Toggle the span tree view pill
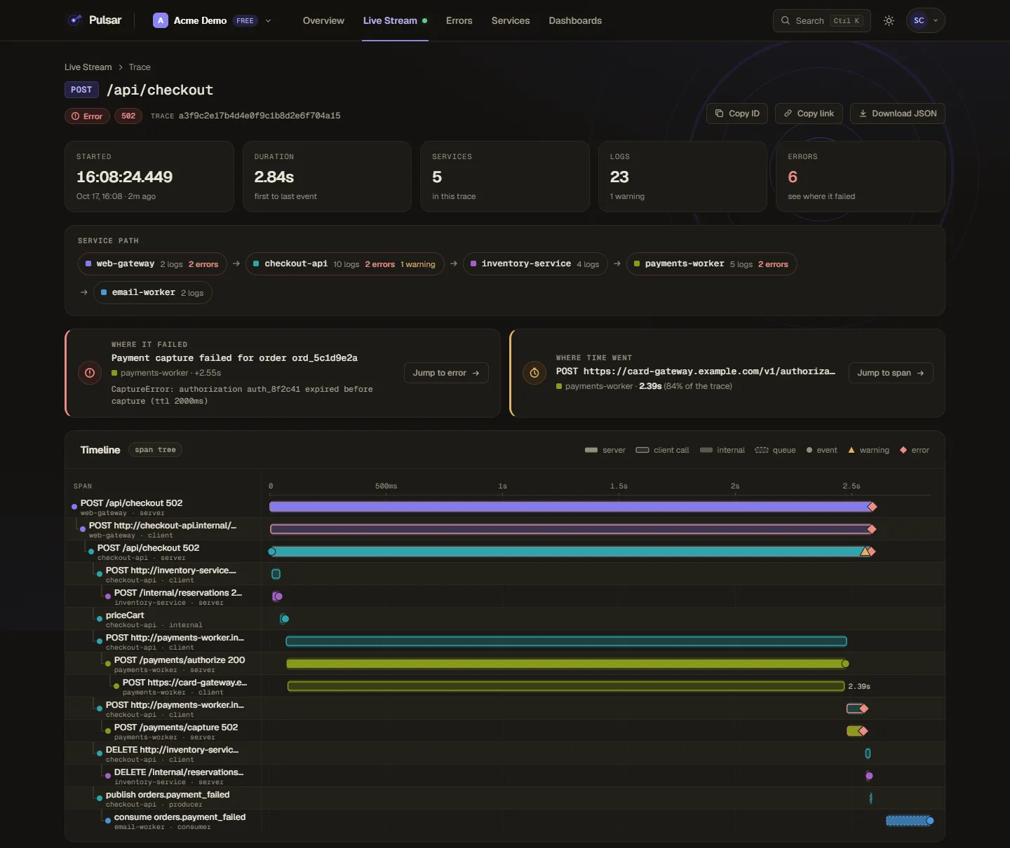Screen dimensions: 1010x848 (x=156, y=450)
